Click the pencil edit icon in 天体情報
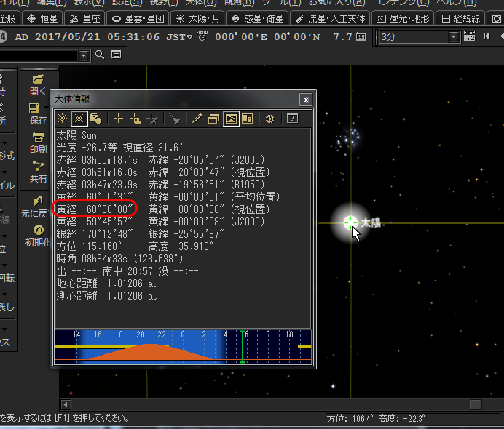Image resolution: width=504 pixels, height=429 pixels. tap(196, 119)
